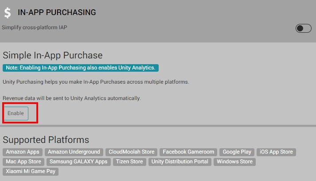
Task: Click the Windows Store tag
Action: (234, 162)
